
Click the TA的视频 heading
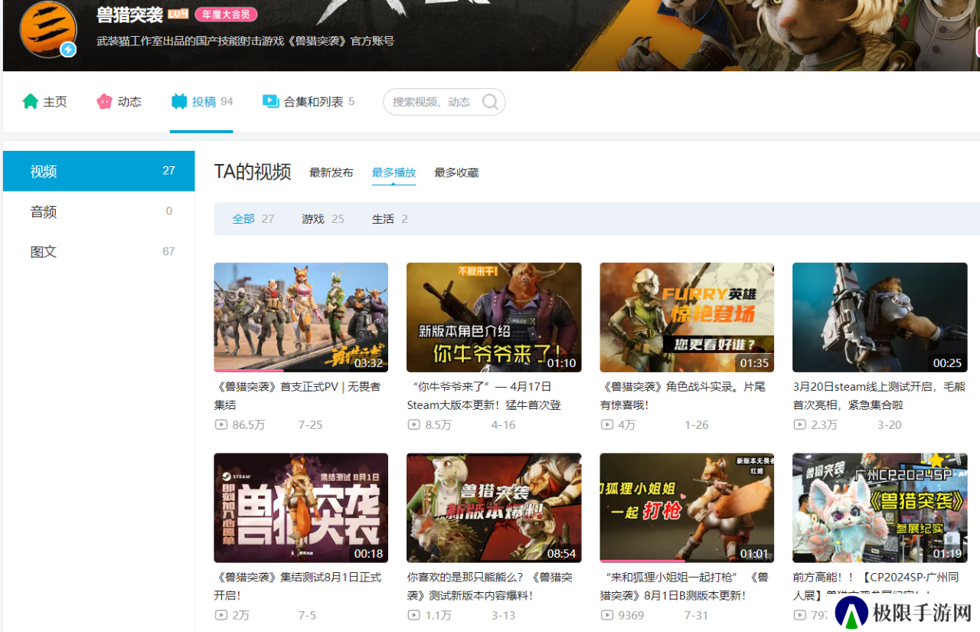click(x=253, y=172)
